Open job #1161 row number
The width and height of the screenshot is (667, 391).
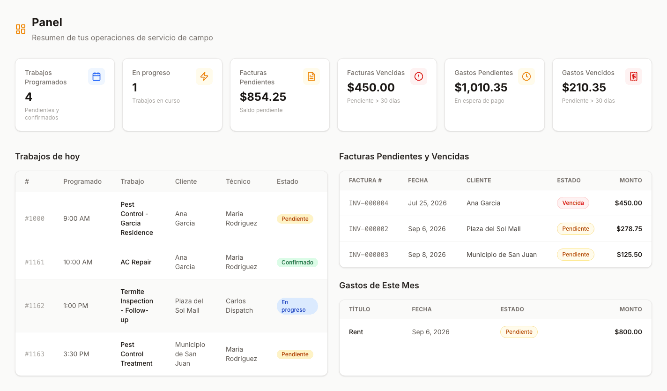[35, 262]
